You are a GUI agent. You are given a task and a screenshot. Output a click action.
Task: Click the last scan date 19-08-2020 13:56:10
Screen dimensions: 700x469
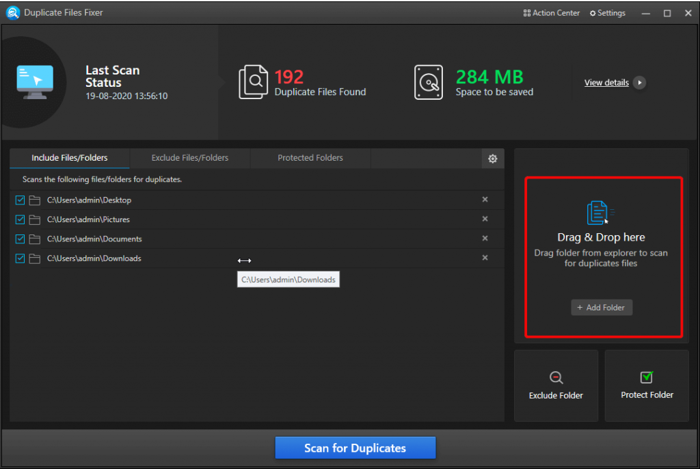pos(126,96)
